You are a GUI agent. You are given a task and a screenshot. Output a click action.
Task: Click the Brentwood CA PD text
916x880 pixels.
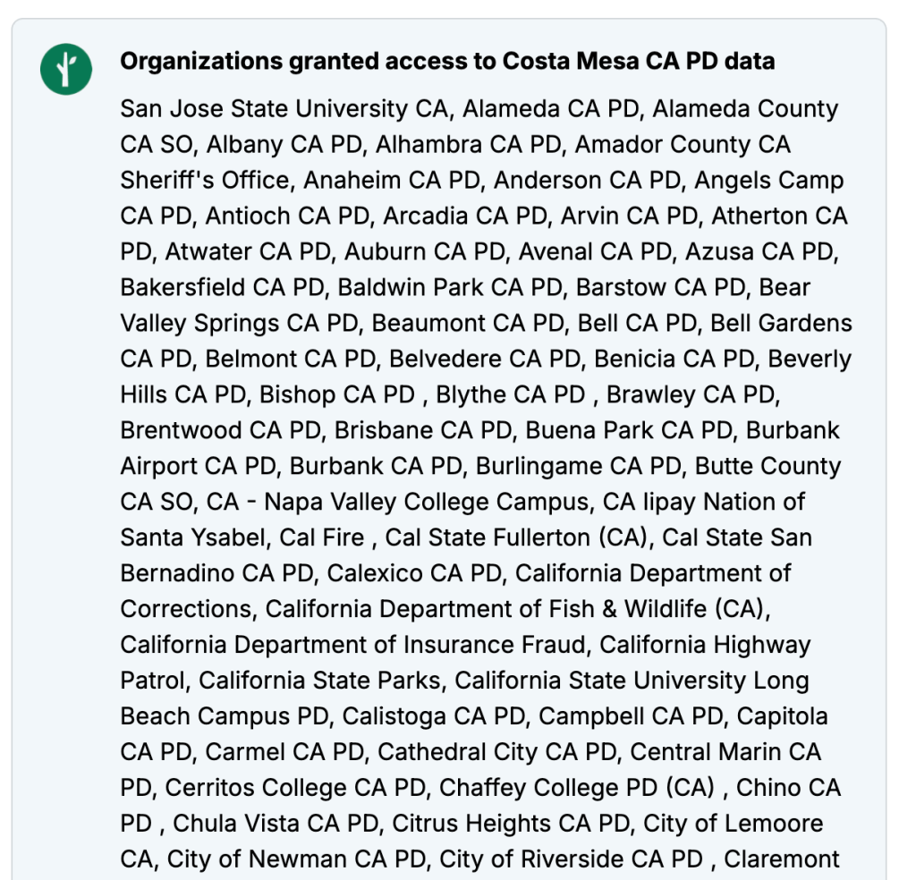pos(219,431)
